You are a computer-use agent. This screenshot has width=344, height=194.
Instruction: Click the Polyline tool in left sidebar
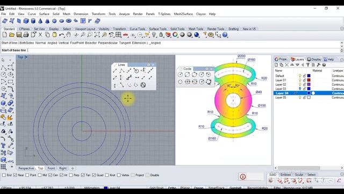pyautogui.click(x=3, y=67)
